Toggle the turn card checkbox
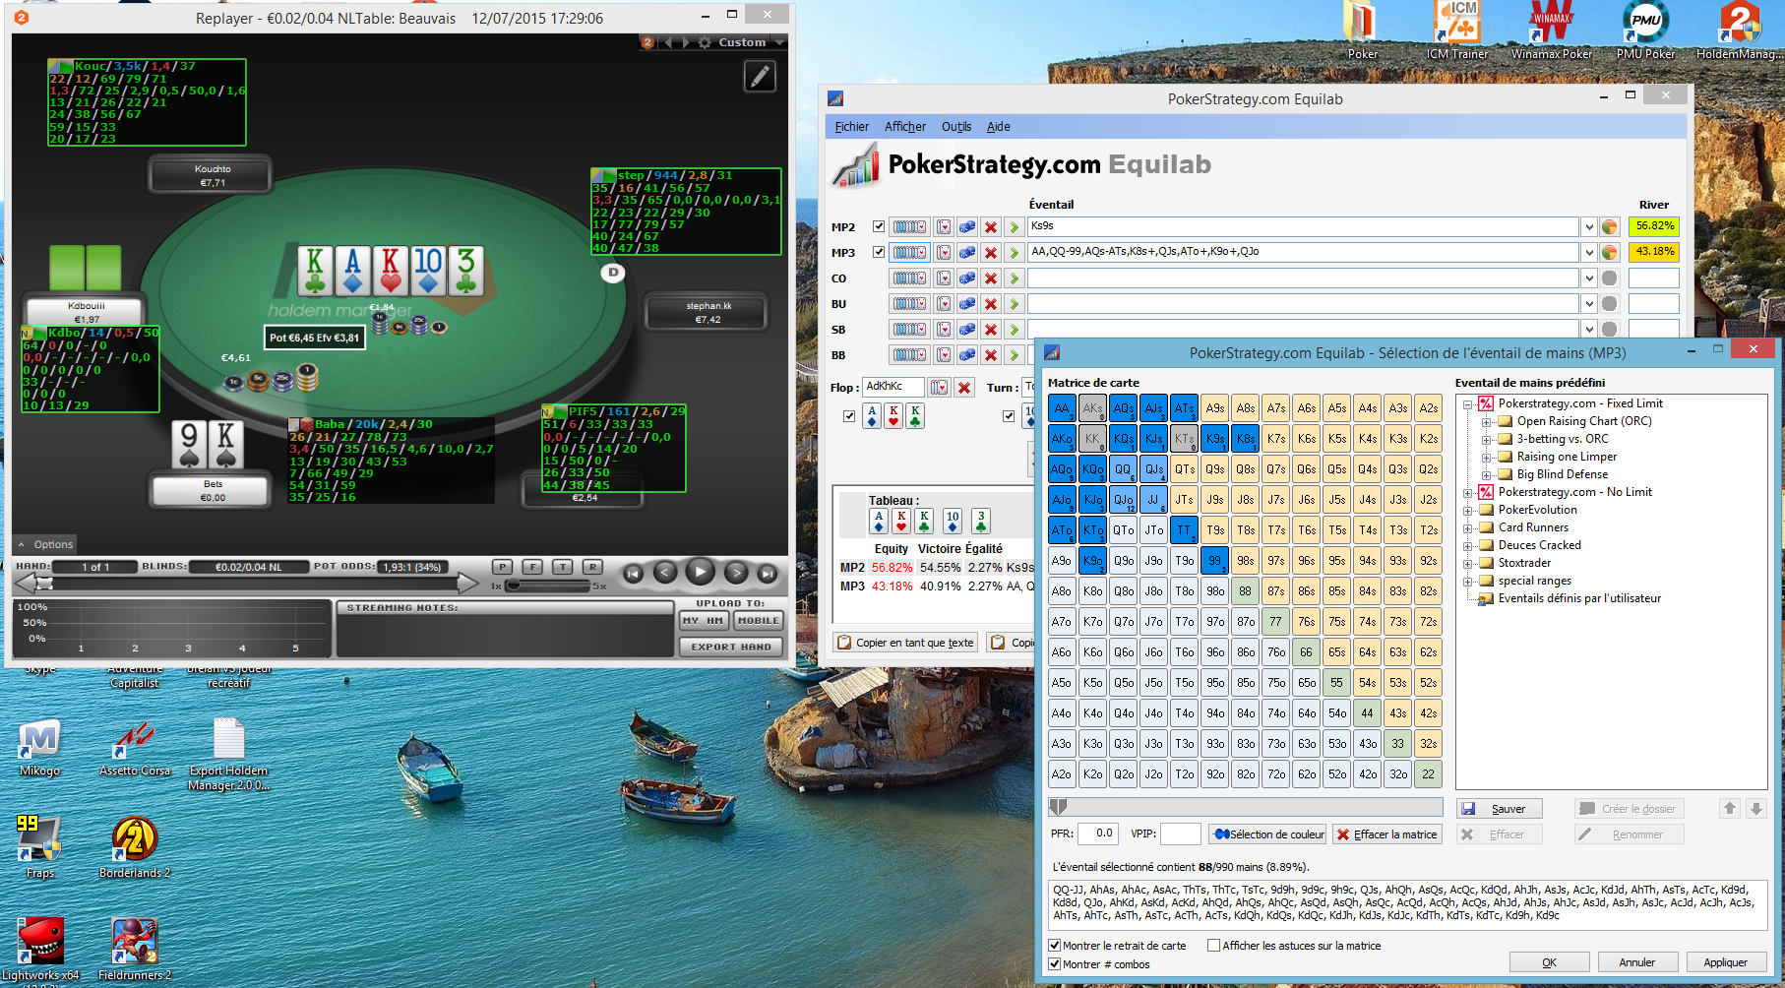Image resolution: width=1785 pixels, height=988 pixels. pos(1009,416)
